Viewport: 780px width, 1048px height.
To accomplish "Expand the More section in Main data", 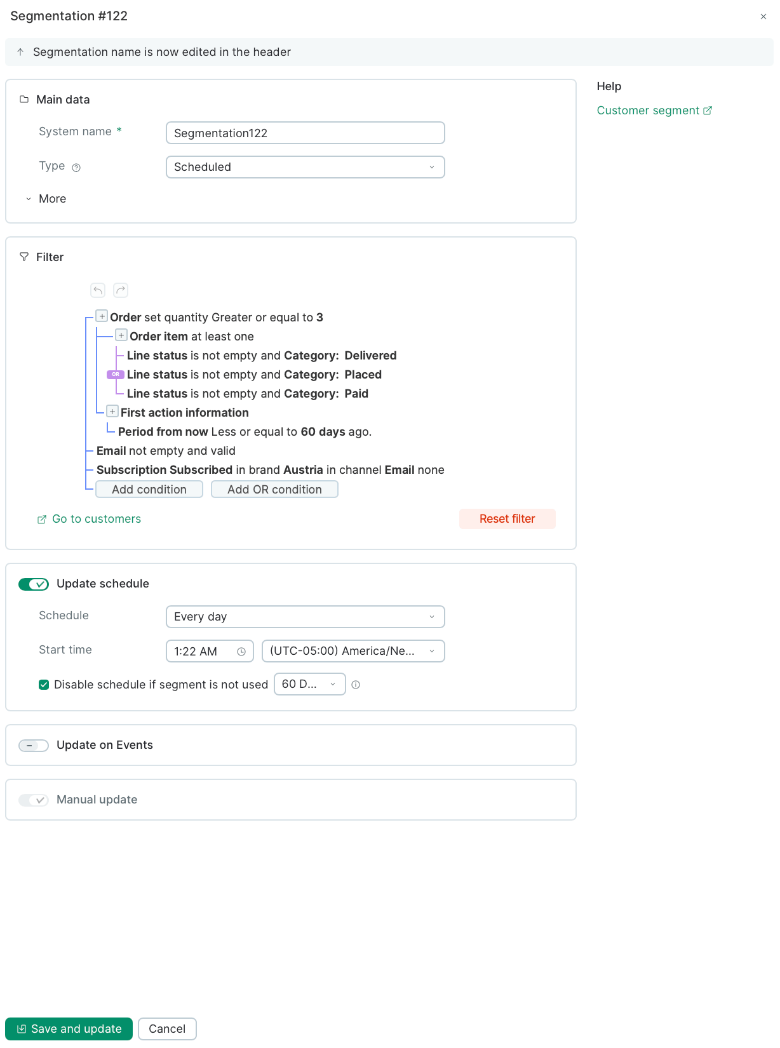I will point(46,199).
